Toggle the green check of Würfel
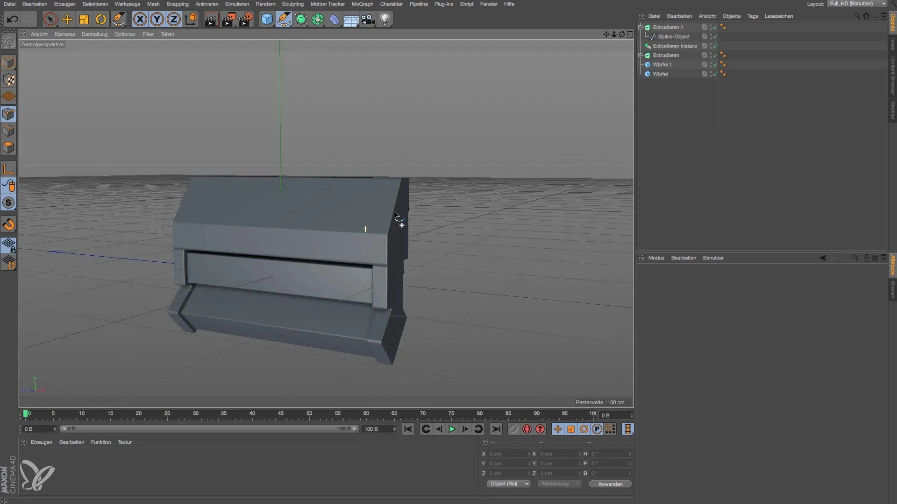This screenshot has width=897, height=504. point(715,74)
